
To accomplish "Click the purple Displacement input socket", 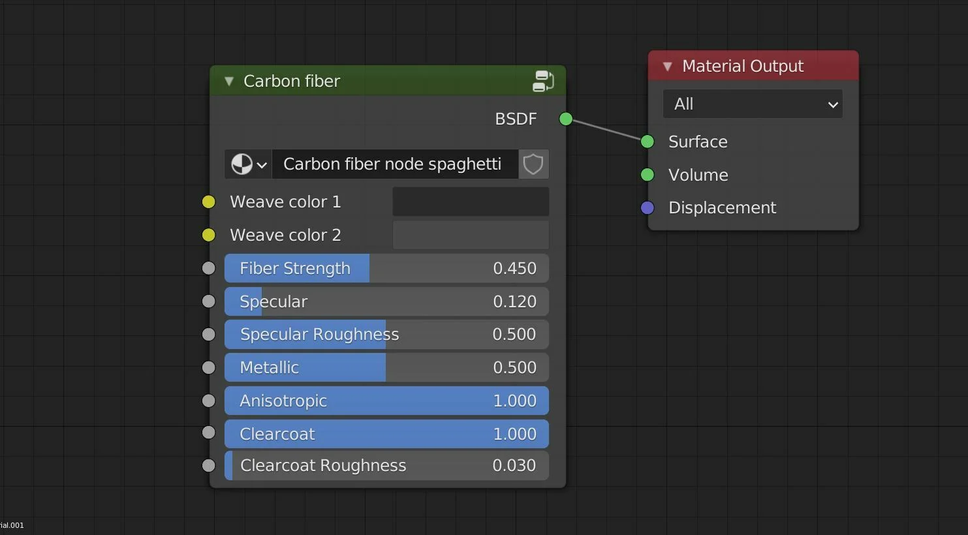I will coord(647,207).
